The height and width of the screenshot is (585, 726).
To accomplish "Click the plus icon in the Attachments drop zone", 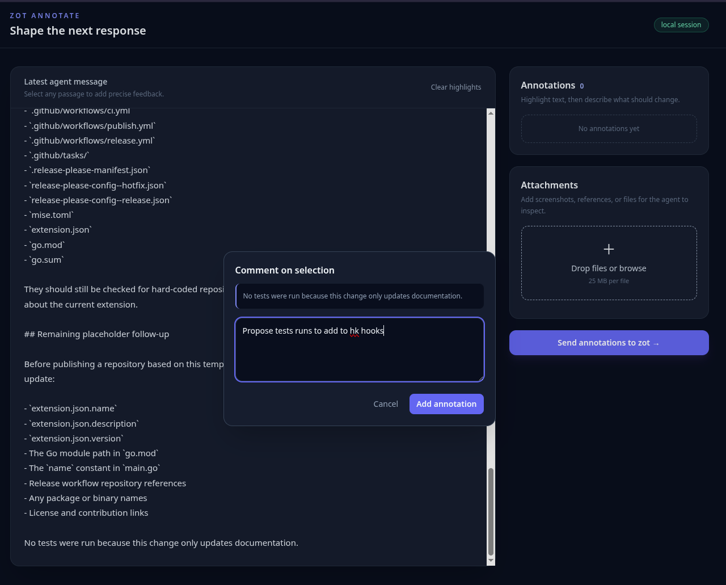I will (x=609, y=249).
